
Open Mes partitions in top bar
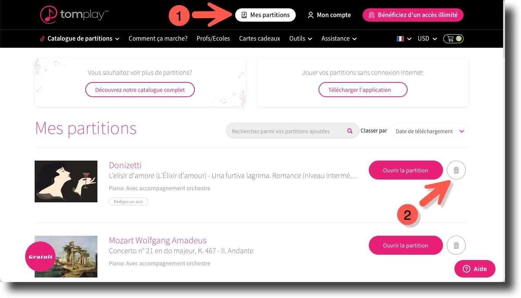pos(265,15)
